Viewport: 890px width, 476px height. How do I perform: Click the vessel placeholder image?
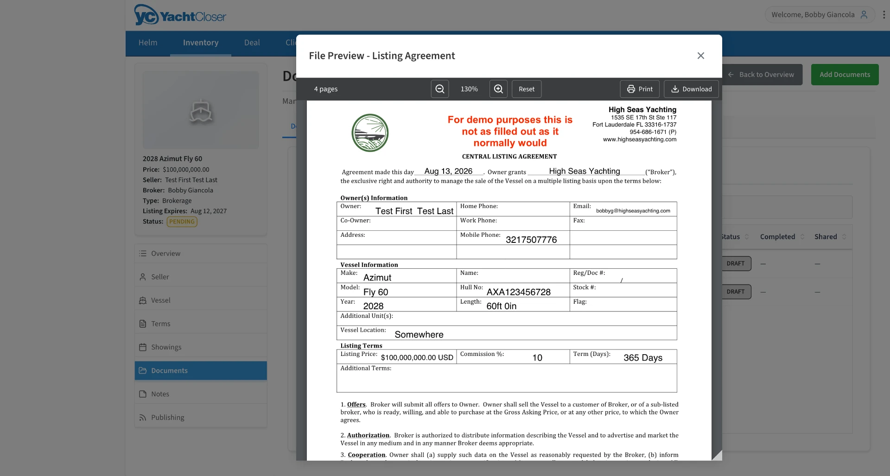pyautogui.click(x=201, y=110)
